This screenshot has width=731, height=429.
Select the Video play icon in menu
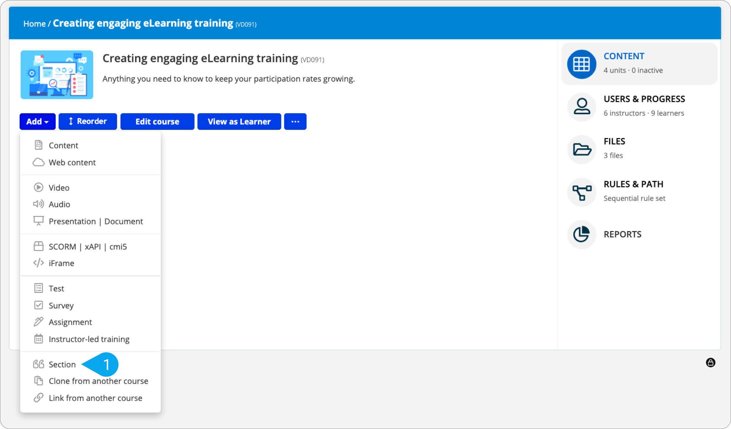coord(38,187)
